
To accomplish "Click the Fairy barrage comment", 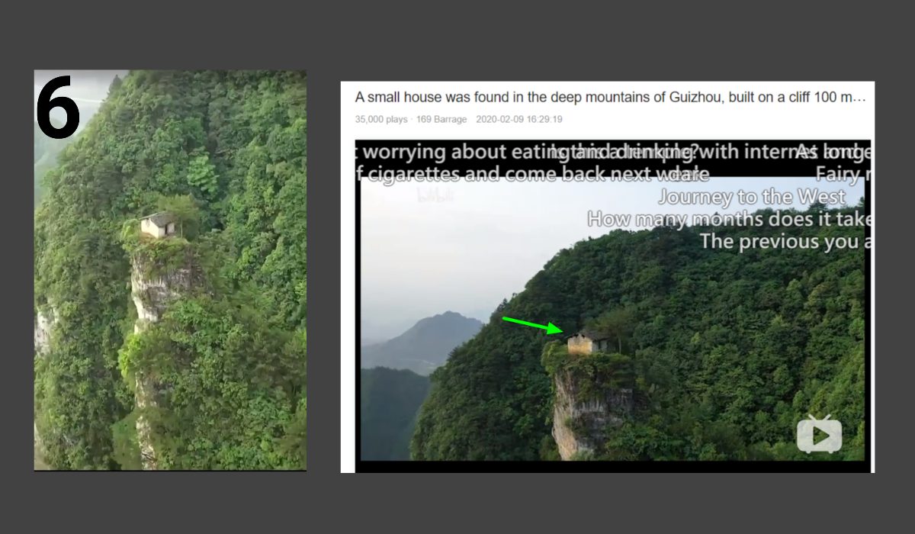I will pos(843,174).
